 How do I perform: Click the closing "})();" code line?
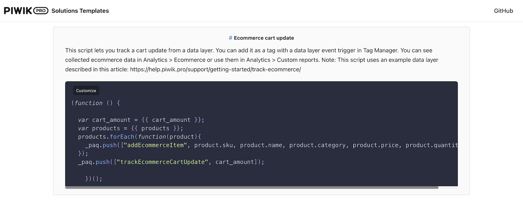[x=94, y=179]
